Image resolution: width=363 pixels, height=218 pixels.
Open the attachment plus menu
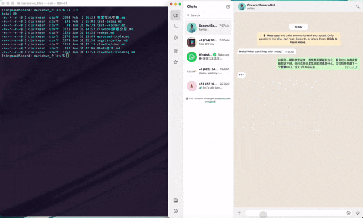click(239, 213)
